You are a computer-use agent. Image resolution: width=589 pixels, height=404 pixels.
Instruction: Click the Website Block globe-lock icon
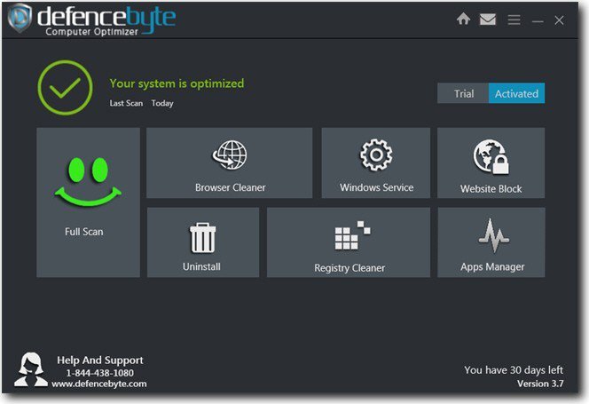[x=491, y=157]
